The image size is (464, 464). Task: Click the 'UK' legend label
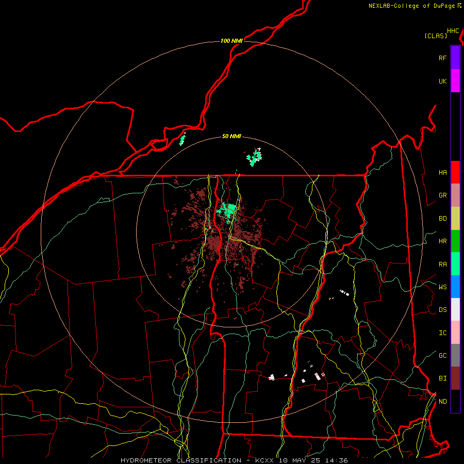click(442, 81)
